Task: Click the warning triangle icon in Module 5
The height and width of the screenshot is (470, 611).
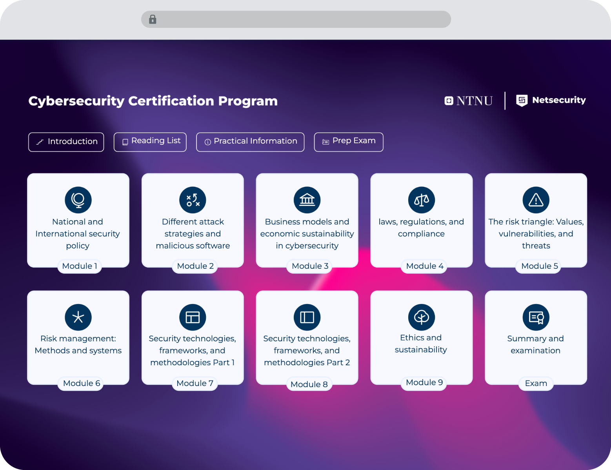Action: (536, 200)
